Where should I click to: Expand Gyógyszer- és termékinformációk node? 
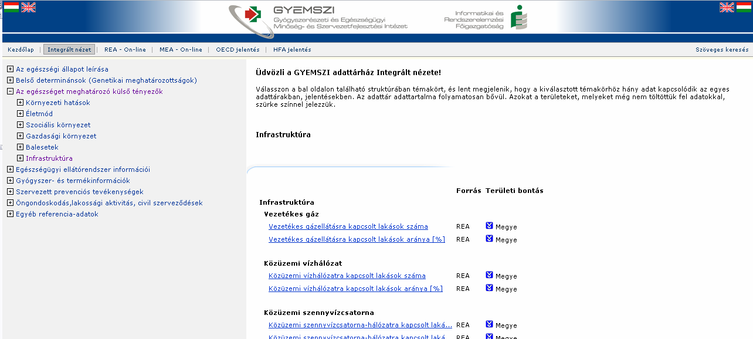click(10, 181)
